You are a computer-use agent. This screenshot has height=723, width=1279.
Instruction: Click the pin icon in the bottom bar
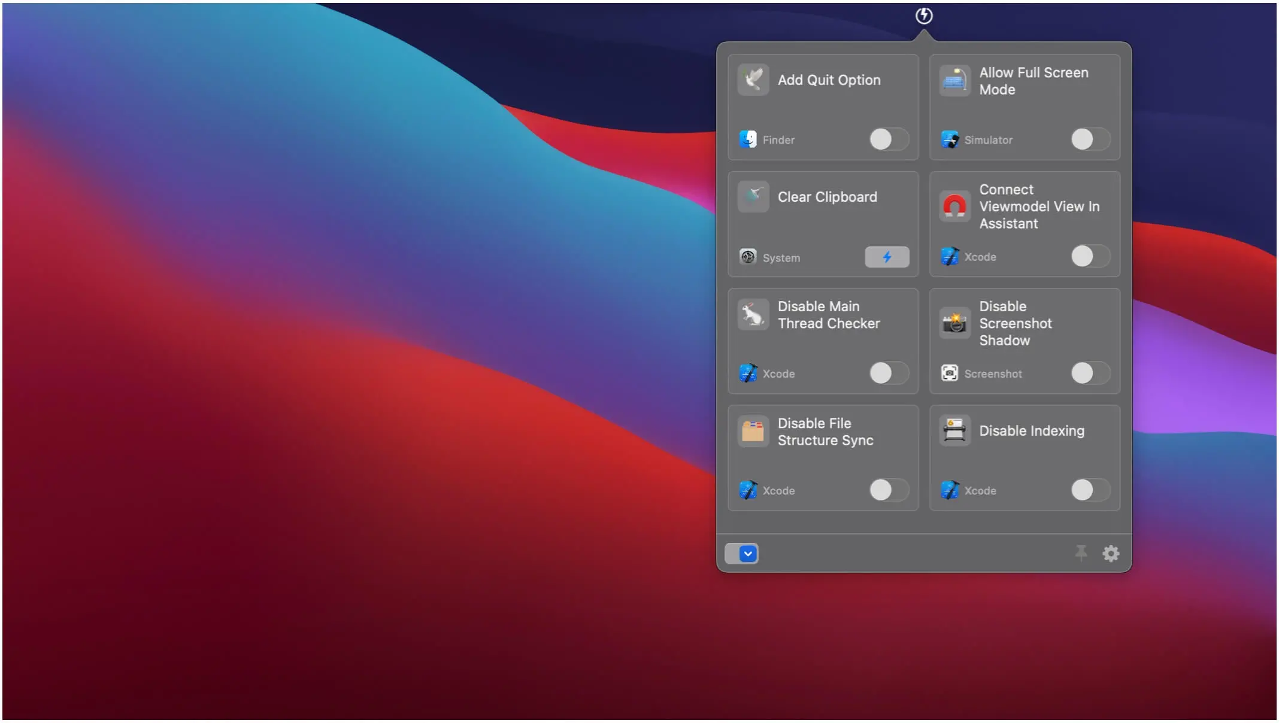coord(1081,553)
